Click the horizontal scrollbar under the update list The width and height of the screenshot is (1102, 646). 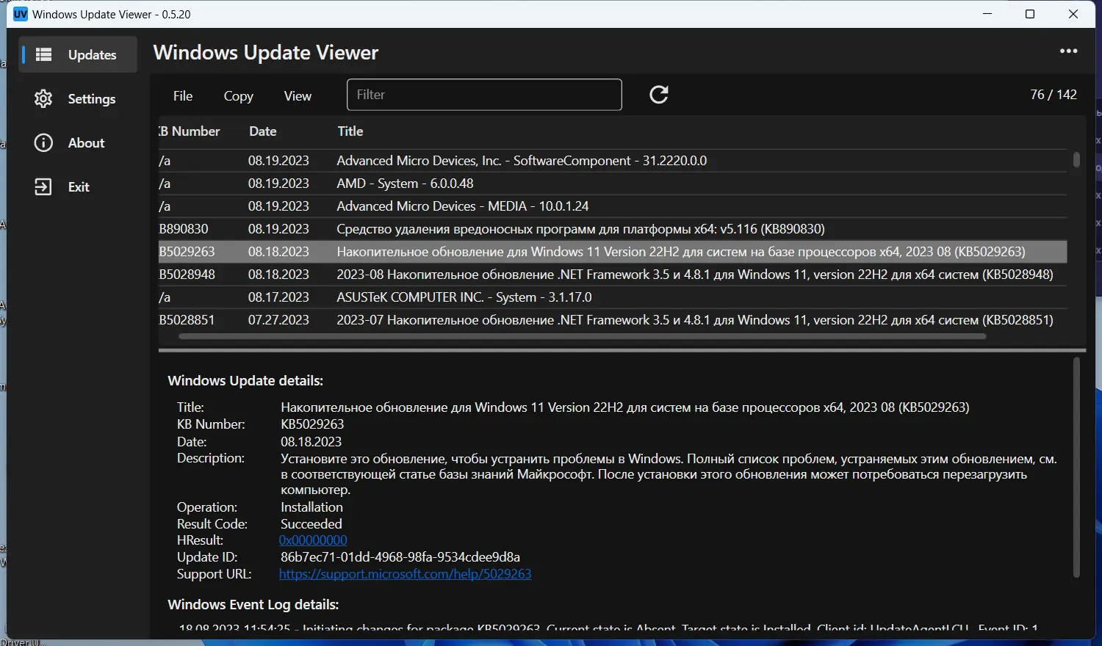pos(582,336)
